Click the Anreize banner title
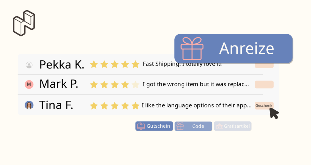Screen dimensions: 311x165 [x=247, y=48]
